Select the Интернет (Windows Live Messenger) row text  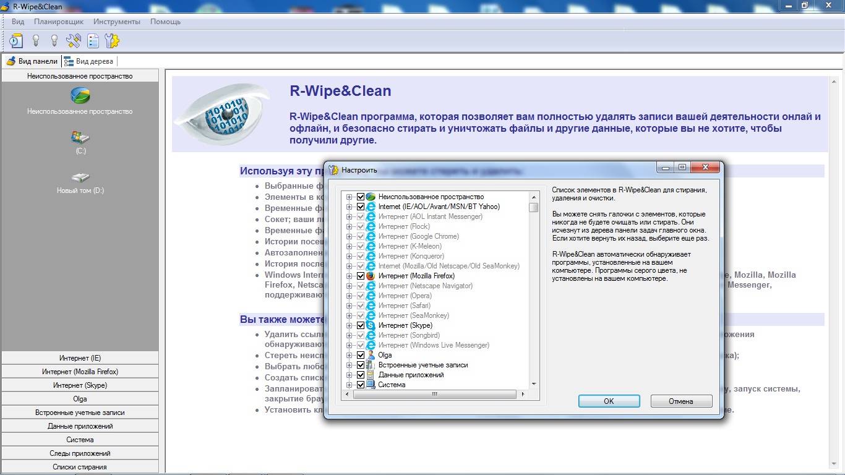point(434,345)
